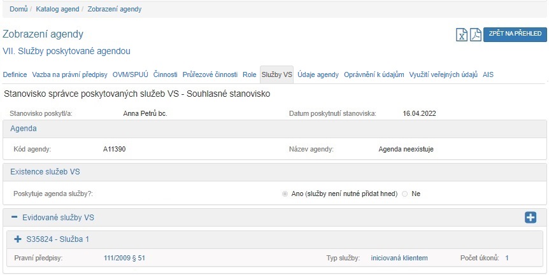Select the Údaje agendy tab
The image size is (549, 275).
[x=318, y=74]
